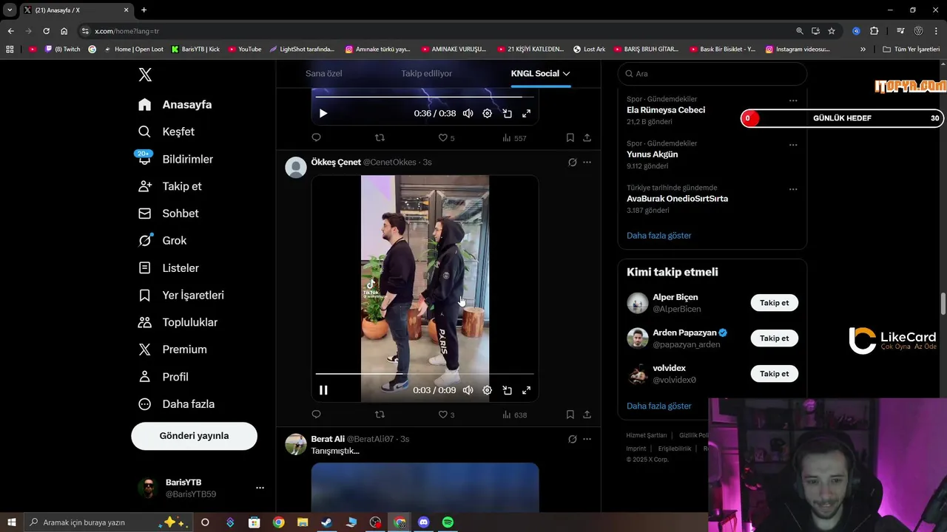The image size is (947, 532).
Task: Open Takip et in the sidebar
Action: 170,186
